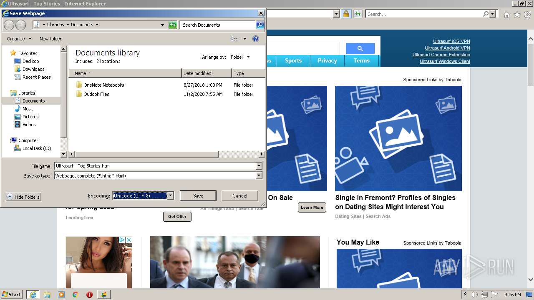Click the change view icon
This screenshot has width=534, height=300.
(x=234, y=39)
